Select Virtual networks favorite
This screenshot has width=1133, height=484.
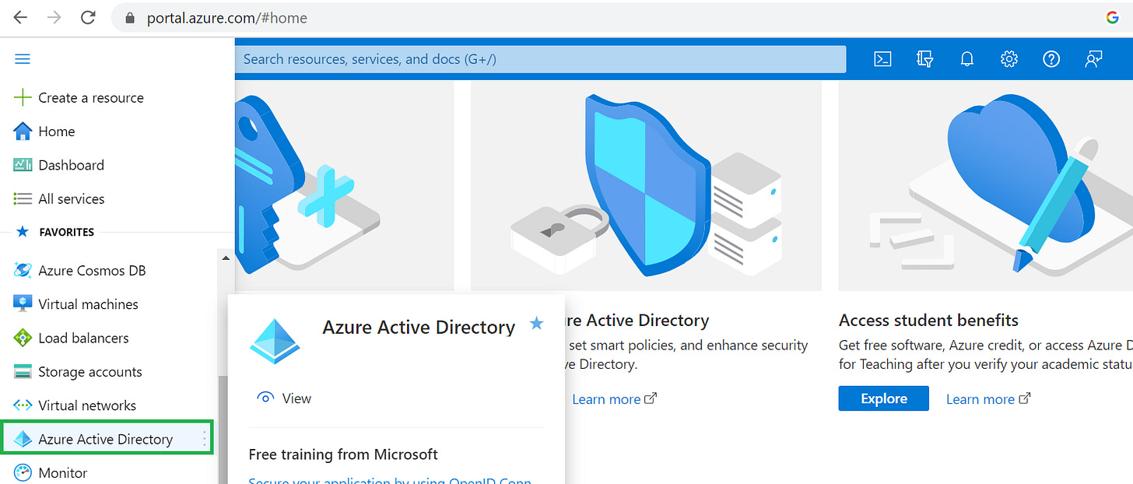coord(87,405)
